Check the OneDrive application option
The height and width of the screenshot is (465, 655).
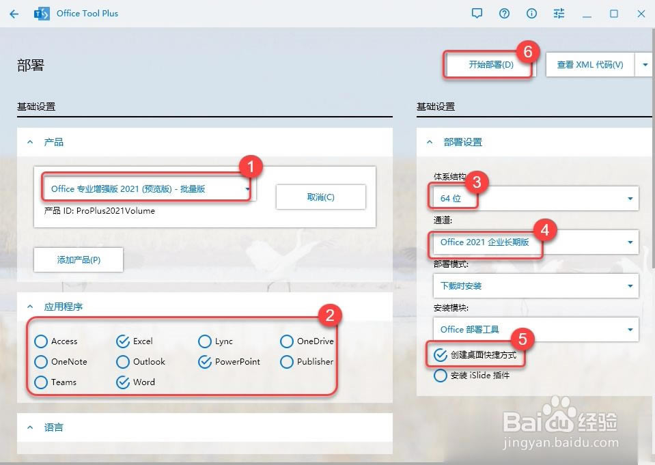(307, 341)
